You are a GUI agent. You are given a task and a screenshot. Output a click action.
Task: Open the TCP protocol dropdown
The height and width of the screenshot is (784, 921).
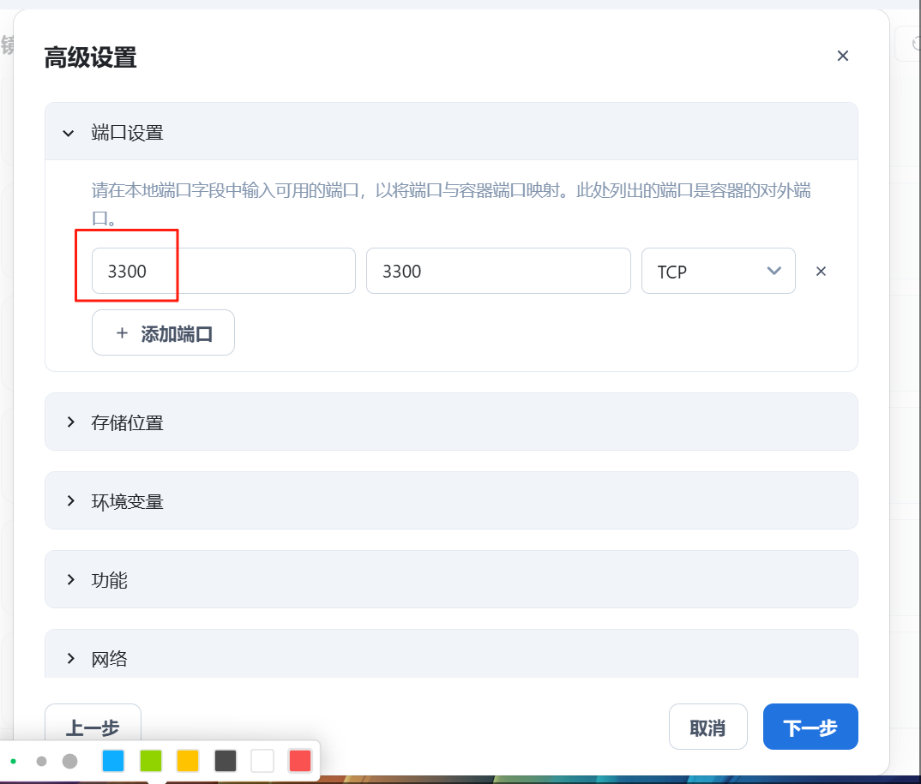(718, 271)
